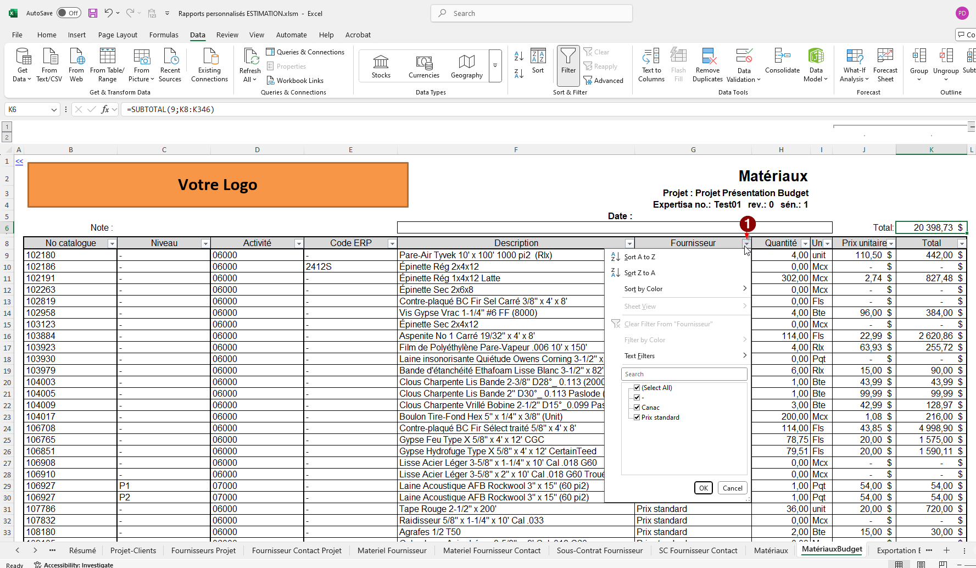976x568 pixels.
Task: Toggle the (Select All) checkbox
Action: (637, 388)
